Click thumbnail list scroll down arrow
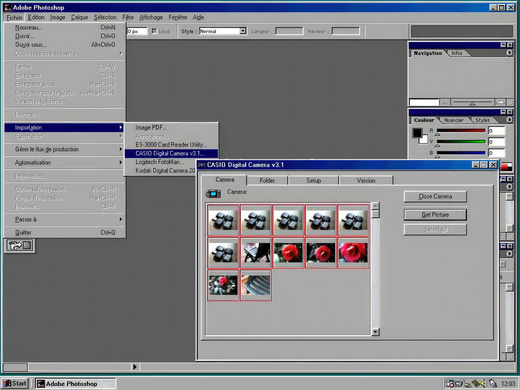Viewport: 520px width, 390px height. tap(375, 332)
